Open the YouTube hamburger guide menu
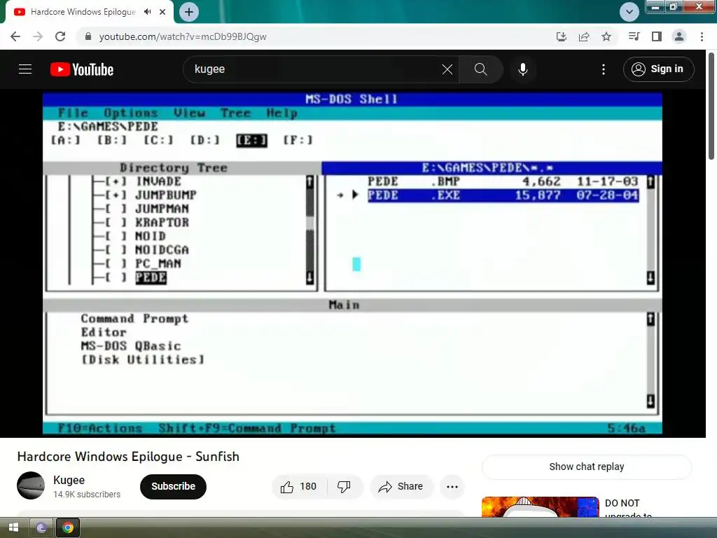 pos(25,69)
